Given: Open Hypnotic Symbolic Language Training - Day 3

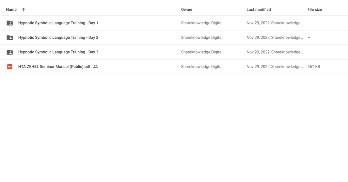Looking at the screenshot, I should point(58,52).
